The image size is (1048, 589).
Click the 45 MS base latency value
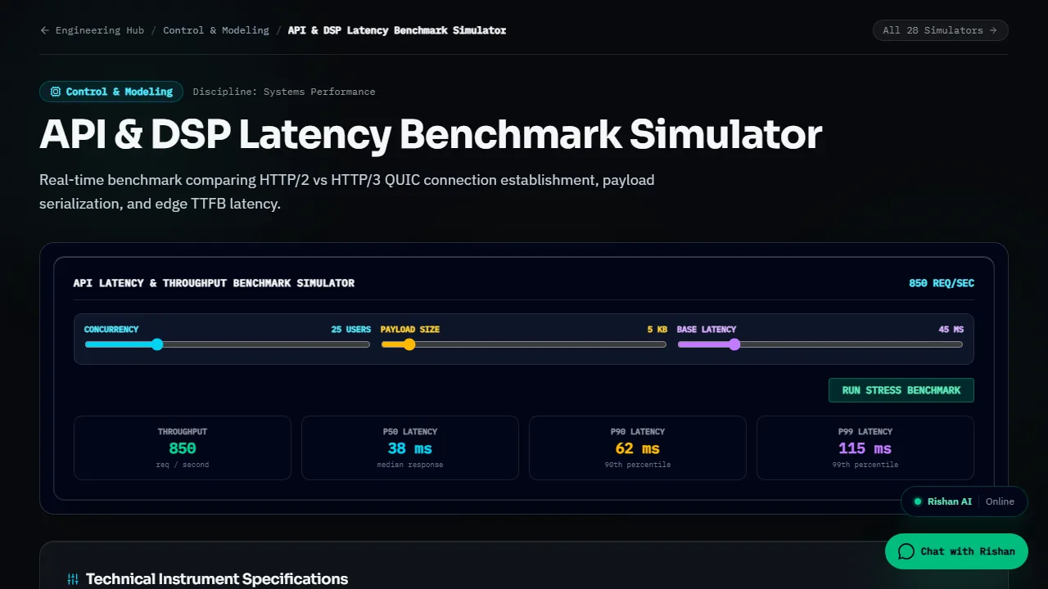(x=951, y=330)
